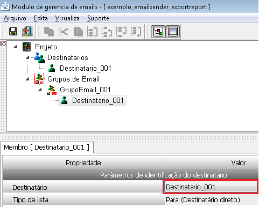The height and width of the screenshot is (207, 259).
Task: Click the Valor column header
Action: 212,162
